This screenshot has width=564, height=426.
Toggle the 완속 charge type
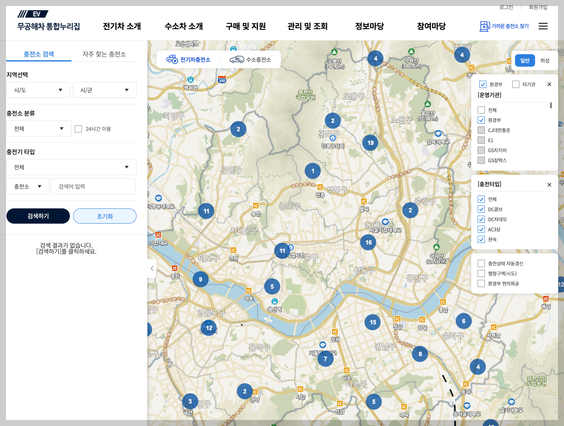481,239
